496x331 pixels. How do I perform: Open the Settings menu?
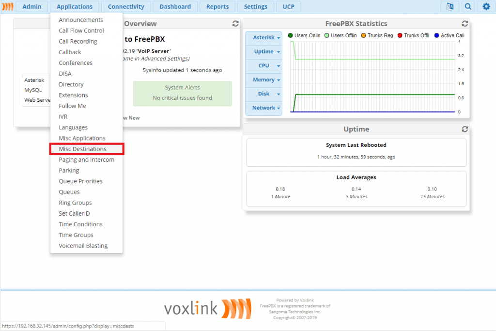(256, 6)
